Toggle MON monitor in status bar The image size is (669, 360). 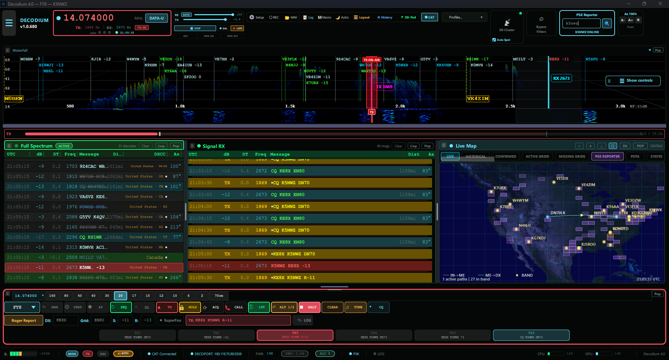(x=72, y=354)
